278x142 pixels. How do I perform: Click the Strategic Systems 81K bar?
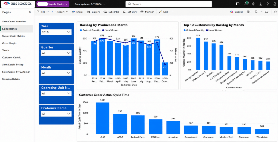[198, 54]
